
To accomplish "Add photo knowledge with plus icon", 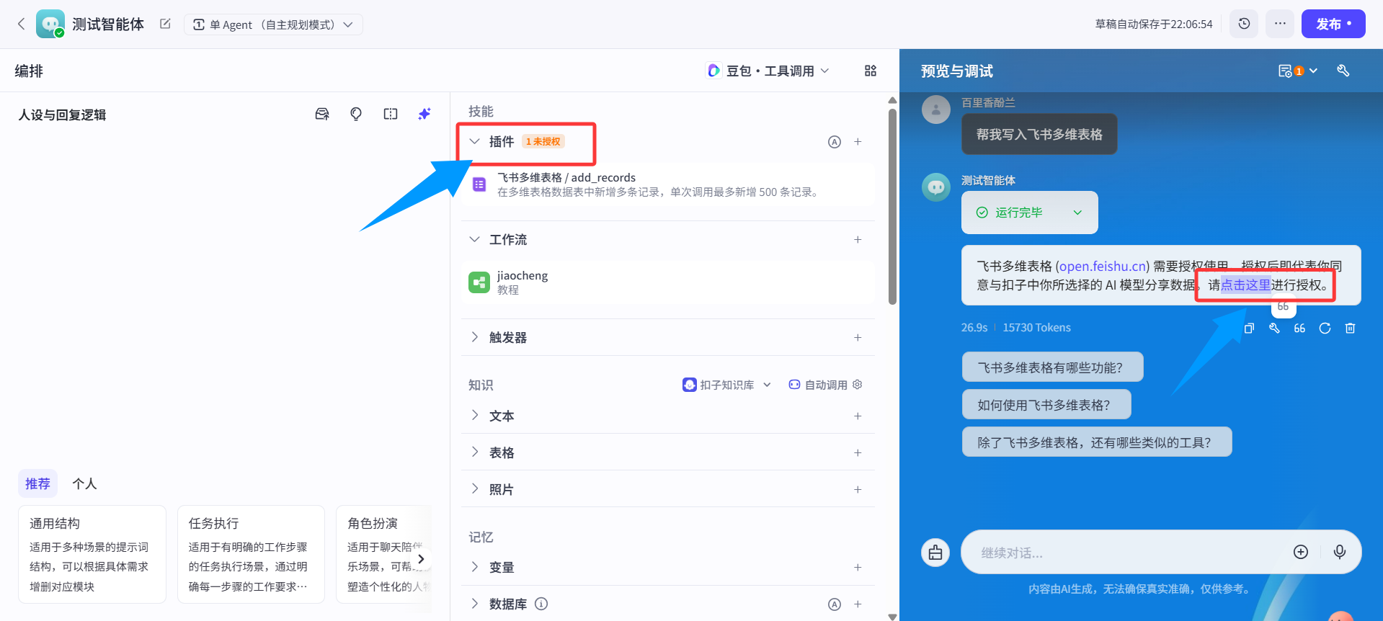I will tap(858, 489).
